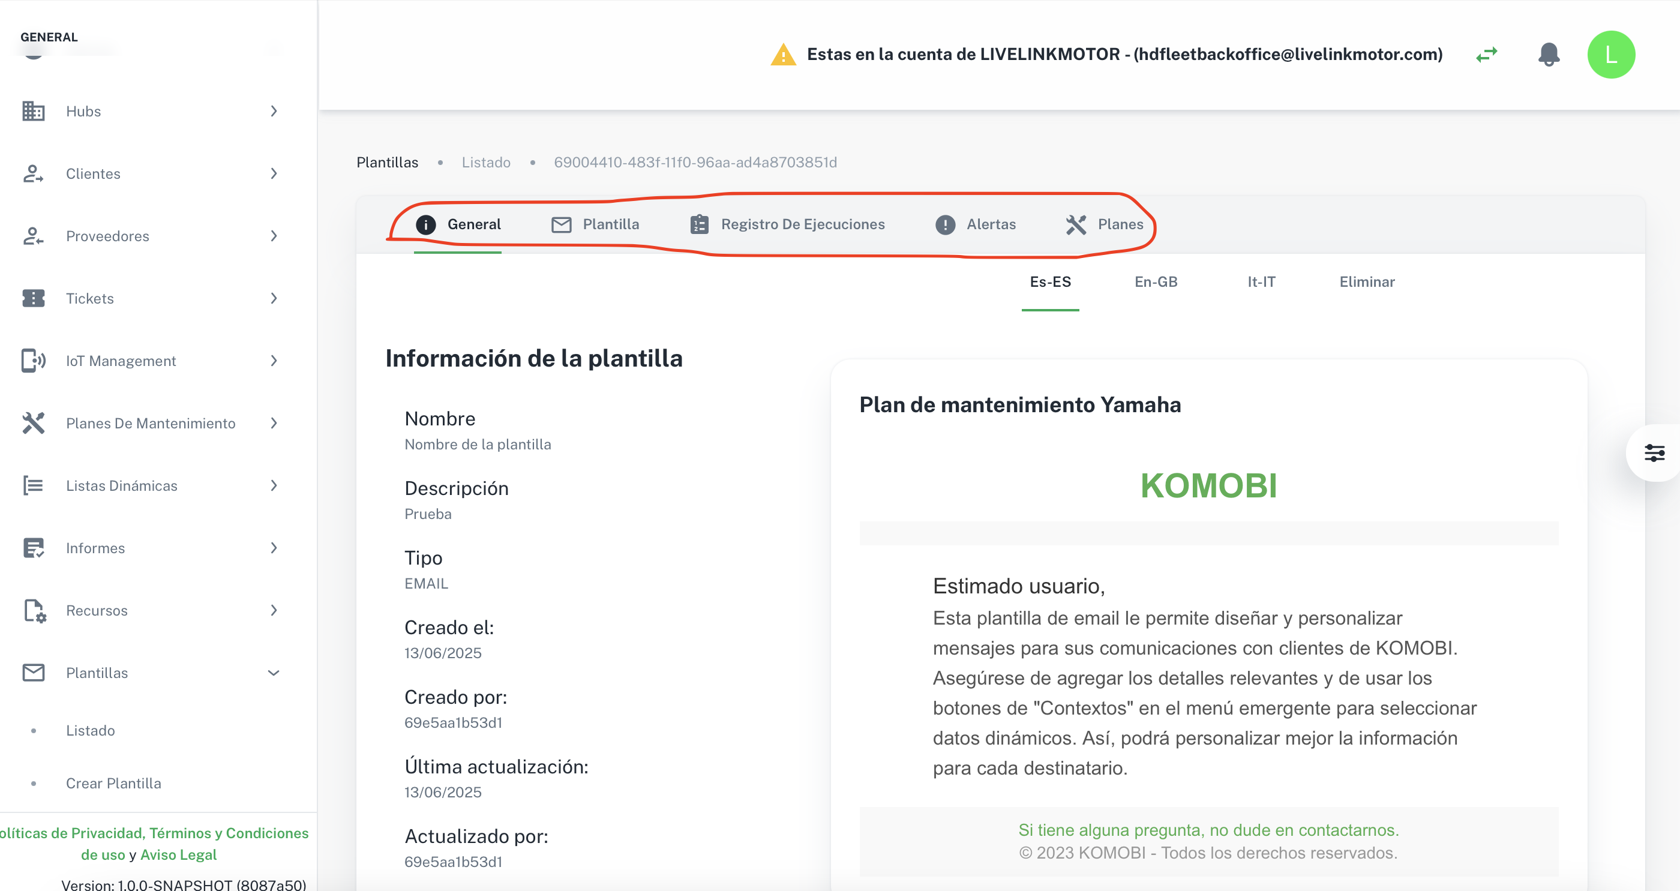Click the Listado breadcrumb link
This screenshot has height=891, width=1680.
pyautogui.click(x=486, y=163)
